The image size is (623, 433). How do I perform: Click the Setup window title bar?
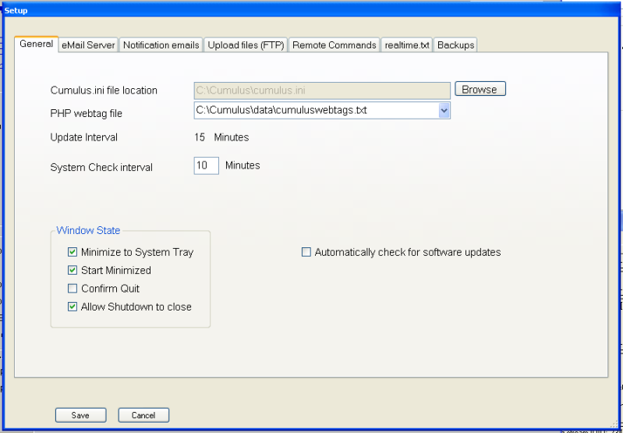(312, 10)
